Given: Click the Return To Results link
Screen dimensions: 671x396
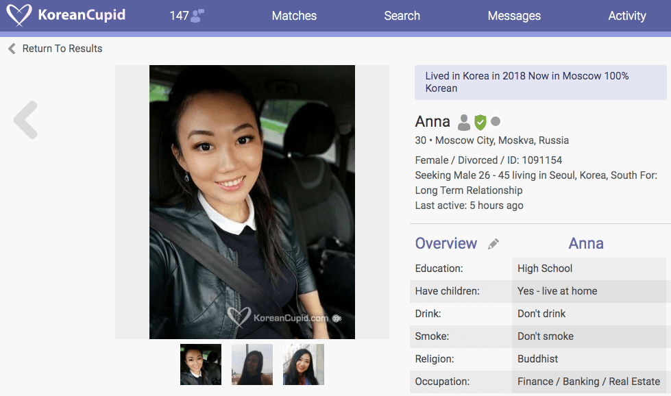Looking at the screenshot, I should [x=62, y=49].
